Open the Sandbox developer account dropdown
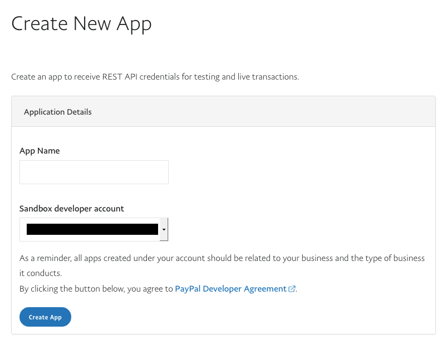Viewport: 447px width, 345px height. pyautogui.click(x=94, y=229)
